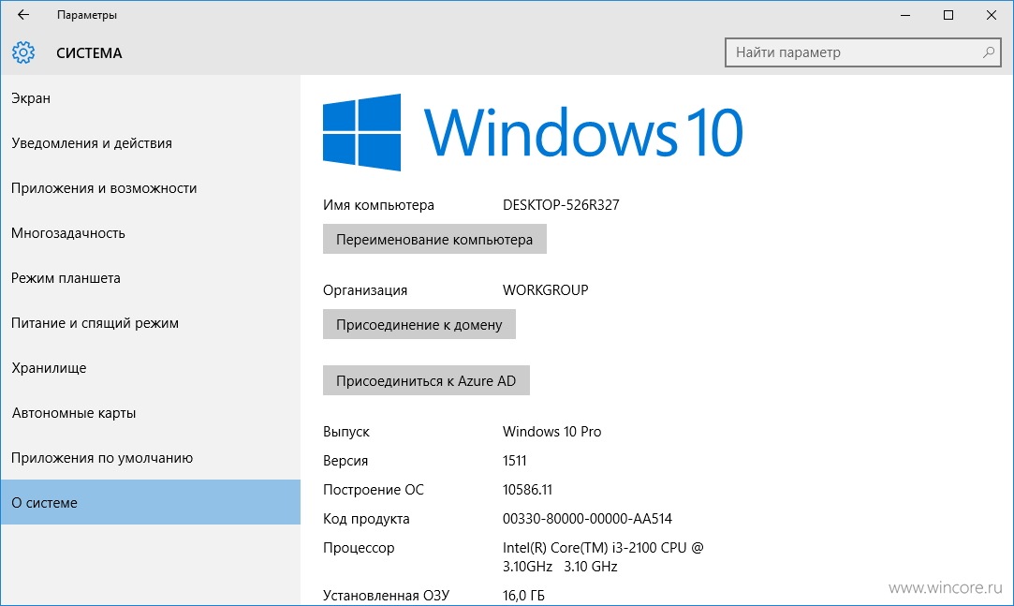The height and width of the screenshot is (606, 1014).
Task: Maximize the Параметры window
Action: click(x=948, y=15)
